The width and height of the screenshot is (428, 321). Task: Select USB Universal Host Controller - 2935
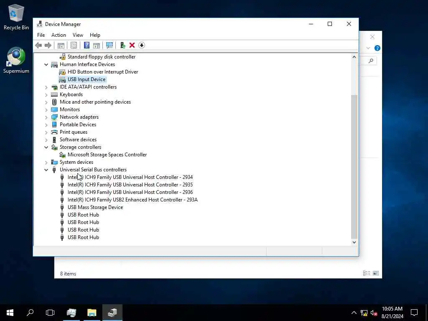(x=130, y=185)
